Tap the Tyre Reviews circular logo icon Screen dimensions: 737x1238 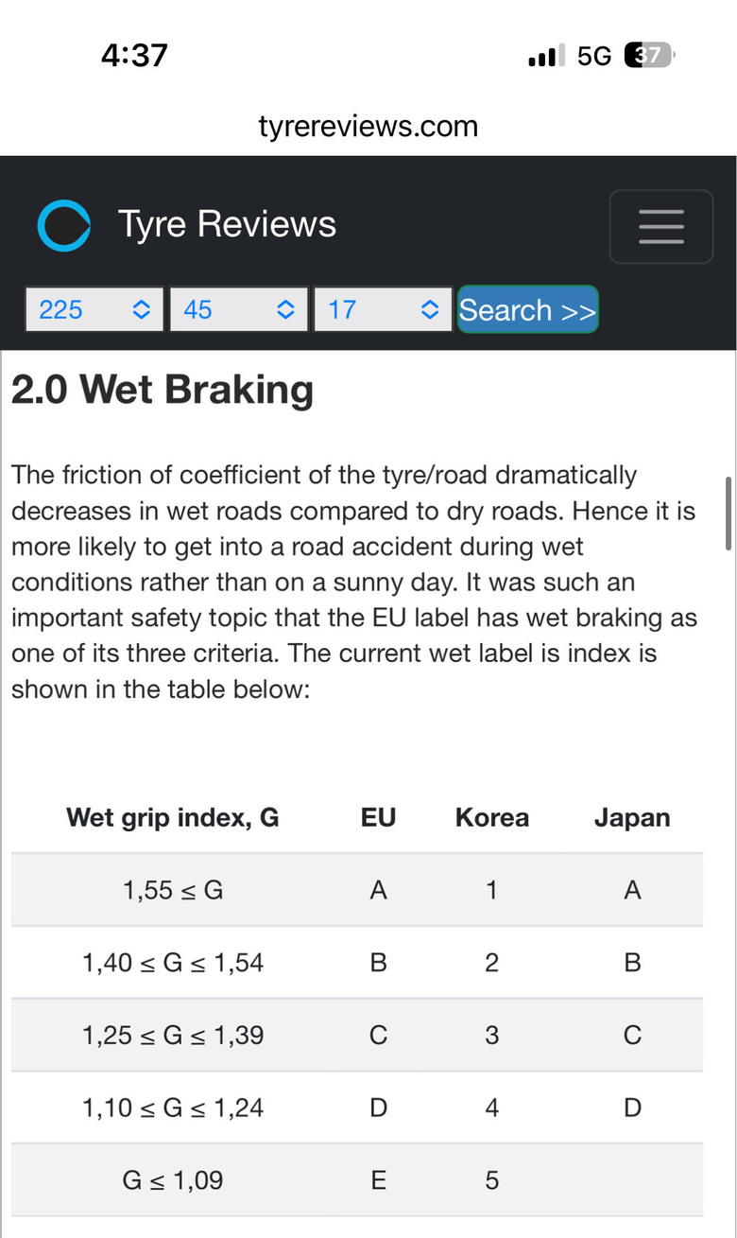(64, 226)
